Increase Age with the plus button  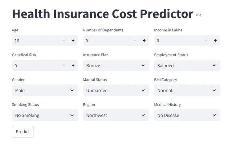(x=73, y=41)
